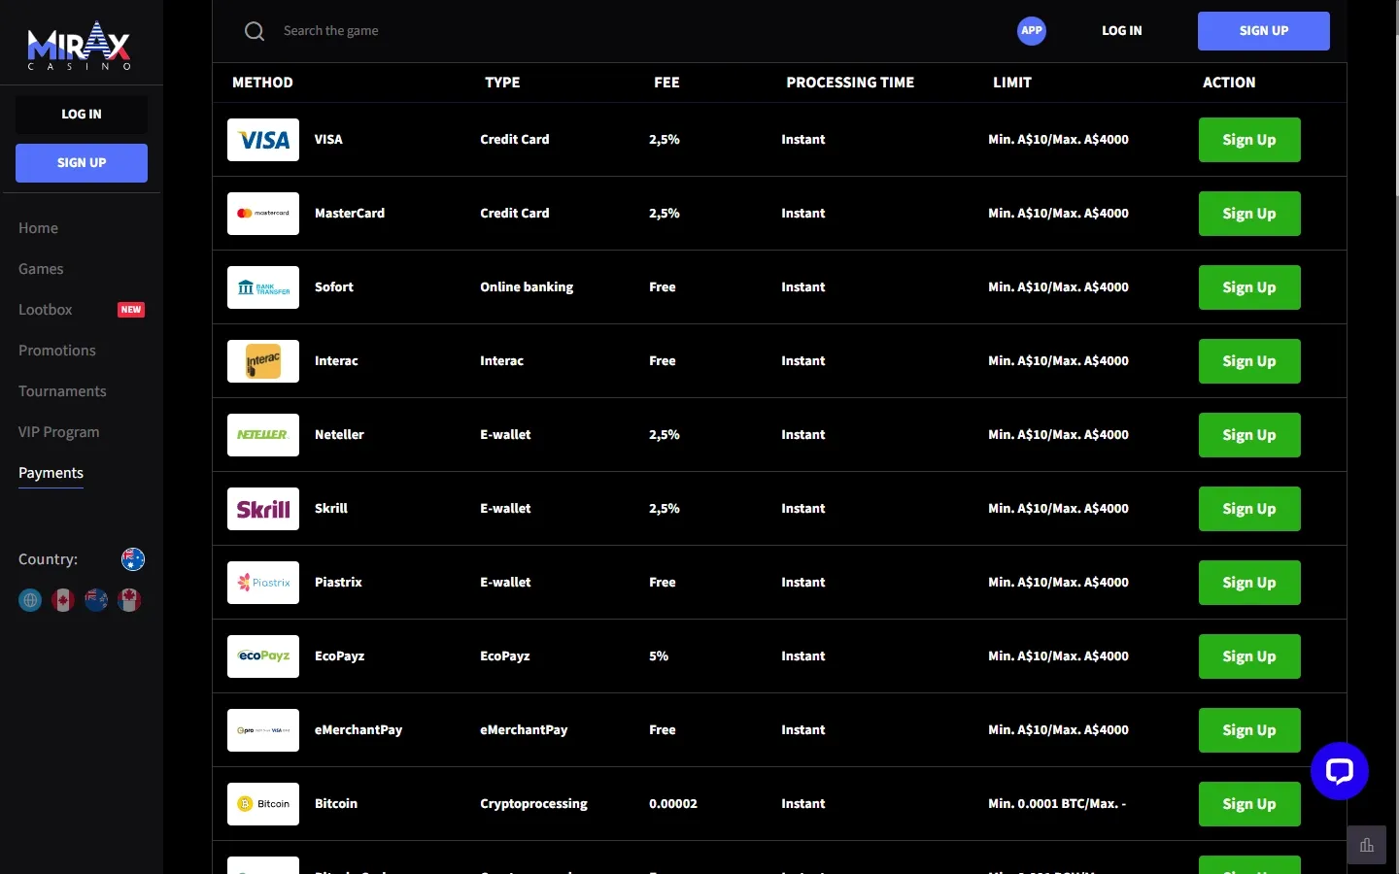Select the New Zealand flag icon
Viewport: 1399px width, 874px height.
coord(96,600)
